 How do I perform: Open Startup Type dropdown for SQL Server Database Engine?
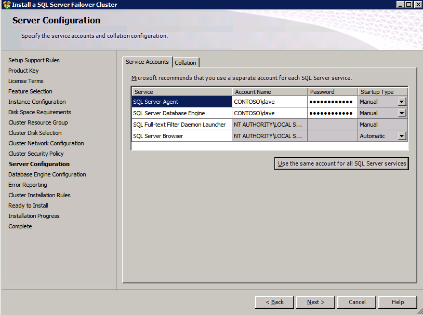[402, 113]
